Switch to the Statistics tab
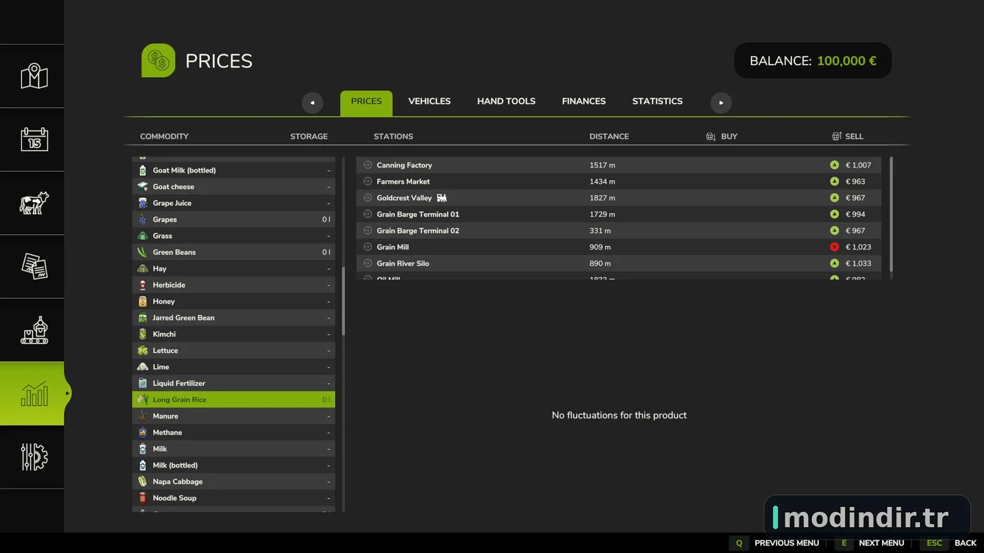Viewport: 984px width, 553px height. (x=657, y=101)
